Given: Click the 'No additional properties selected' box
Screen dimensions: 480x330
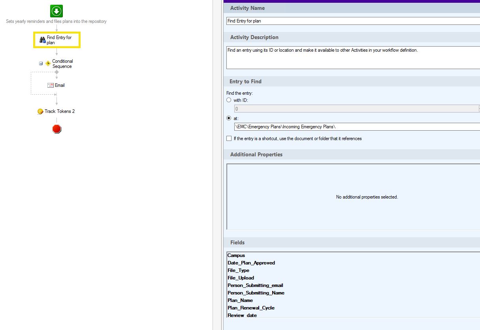Looking at the screenshot, I should pyautogui.click(x=354, y=197).
